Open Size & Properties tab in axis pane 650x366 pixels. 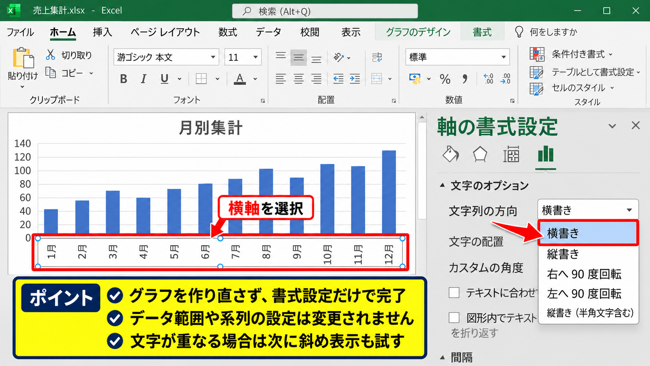pyautogui.click(x=511, y=154)
